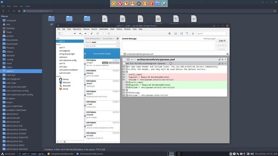278x156 pixels.
Task: Open the Remote menu
Action: 86,29
